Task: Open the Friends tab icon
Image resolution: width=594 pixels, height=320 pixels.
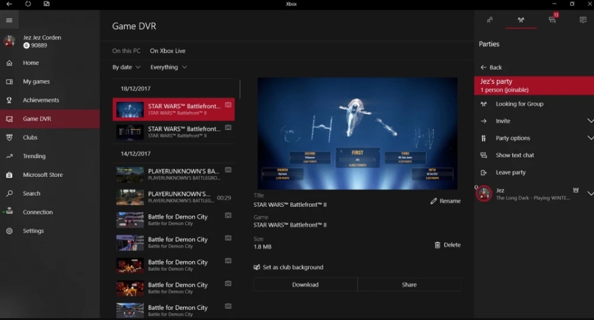Action: point(490,20)
